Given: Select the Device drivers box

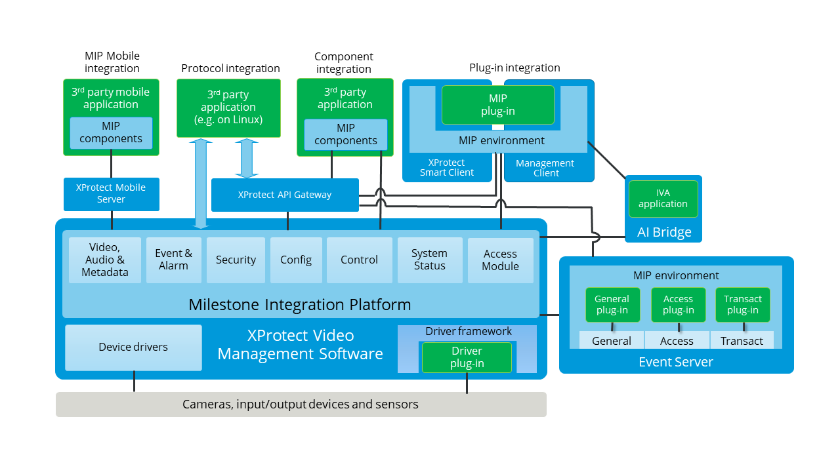Looking at the screenshot, I should pos(133,347).
